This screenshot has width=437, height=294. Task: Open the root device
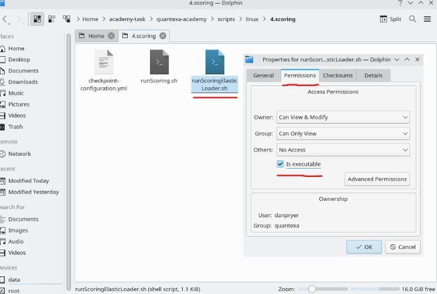pos(13,290)
